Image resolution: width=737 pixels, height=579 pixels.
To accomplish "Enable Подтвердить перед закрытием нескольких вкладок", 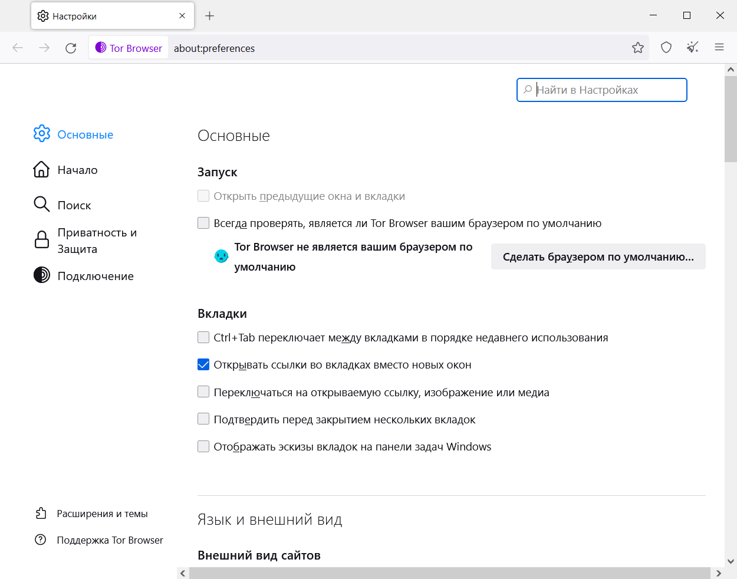I will pos(203,419).
